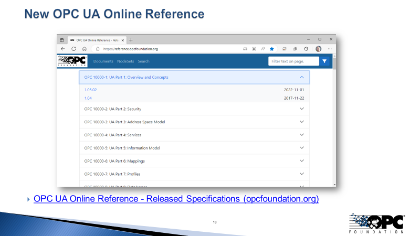Image resolution: width=420 pixels, height=236 pixels.
Task: Apply filter with funnel button
Action: [324, 61]
